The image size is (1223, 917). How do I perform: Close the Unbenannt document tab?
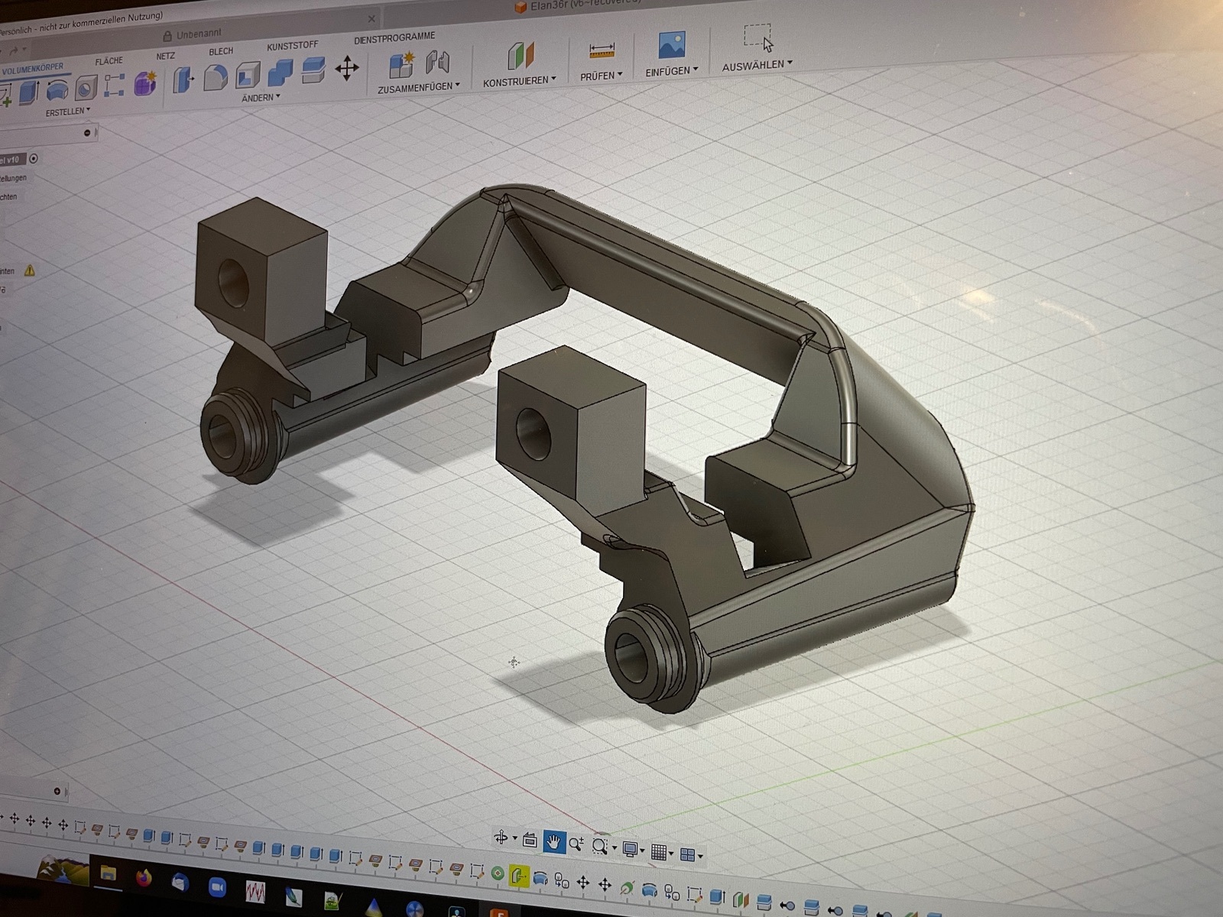click(x=371, y=19)
